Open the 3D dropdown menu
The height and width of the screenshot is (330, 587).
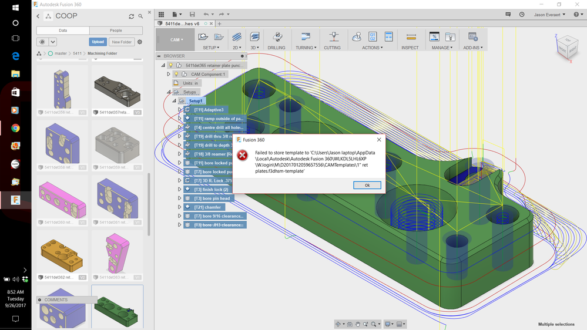[x=254, y=48]
